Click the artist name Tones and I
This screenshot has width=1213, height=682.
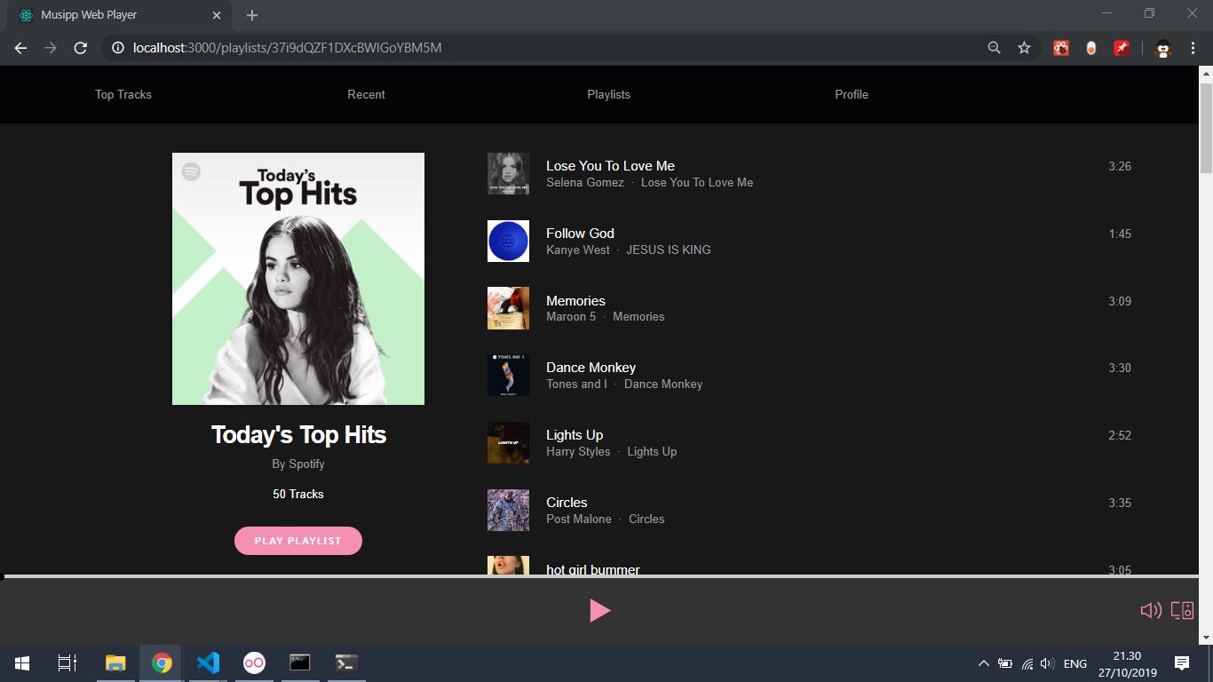(577, 384)
